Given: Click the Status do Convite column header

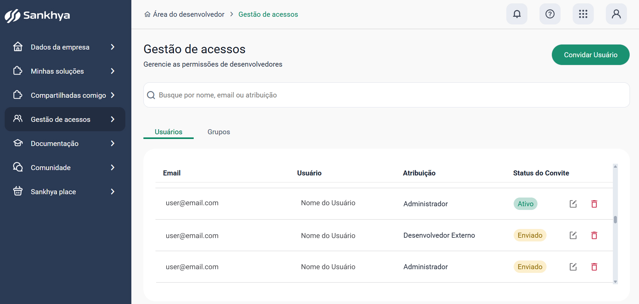Looking at the screenshot, I should click(x=541, y=173).
